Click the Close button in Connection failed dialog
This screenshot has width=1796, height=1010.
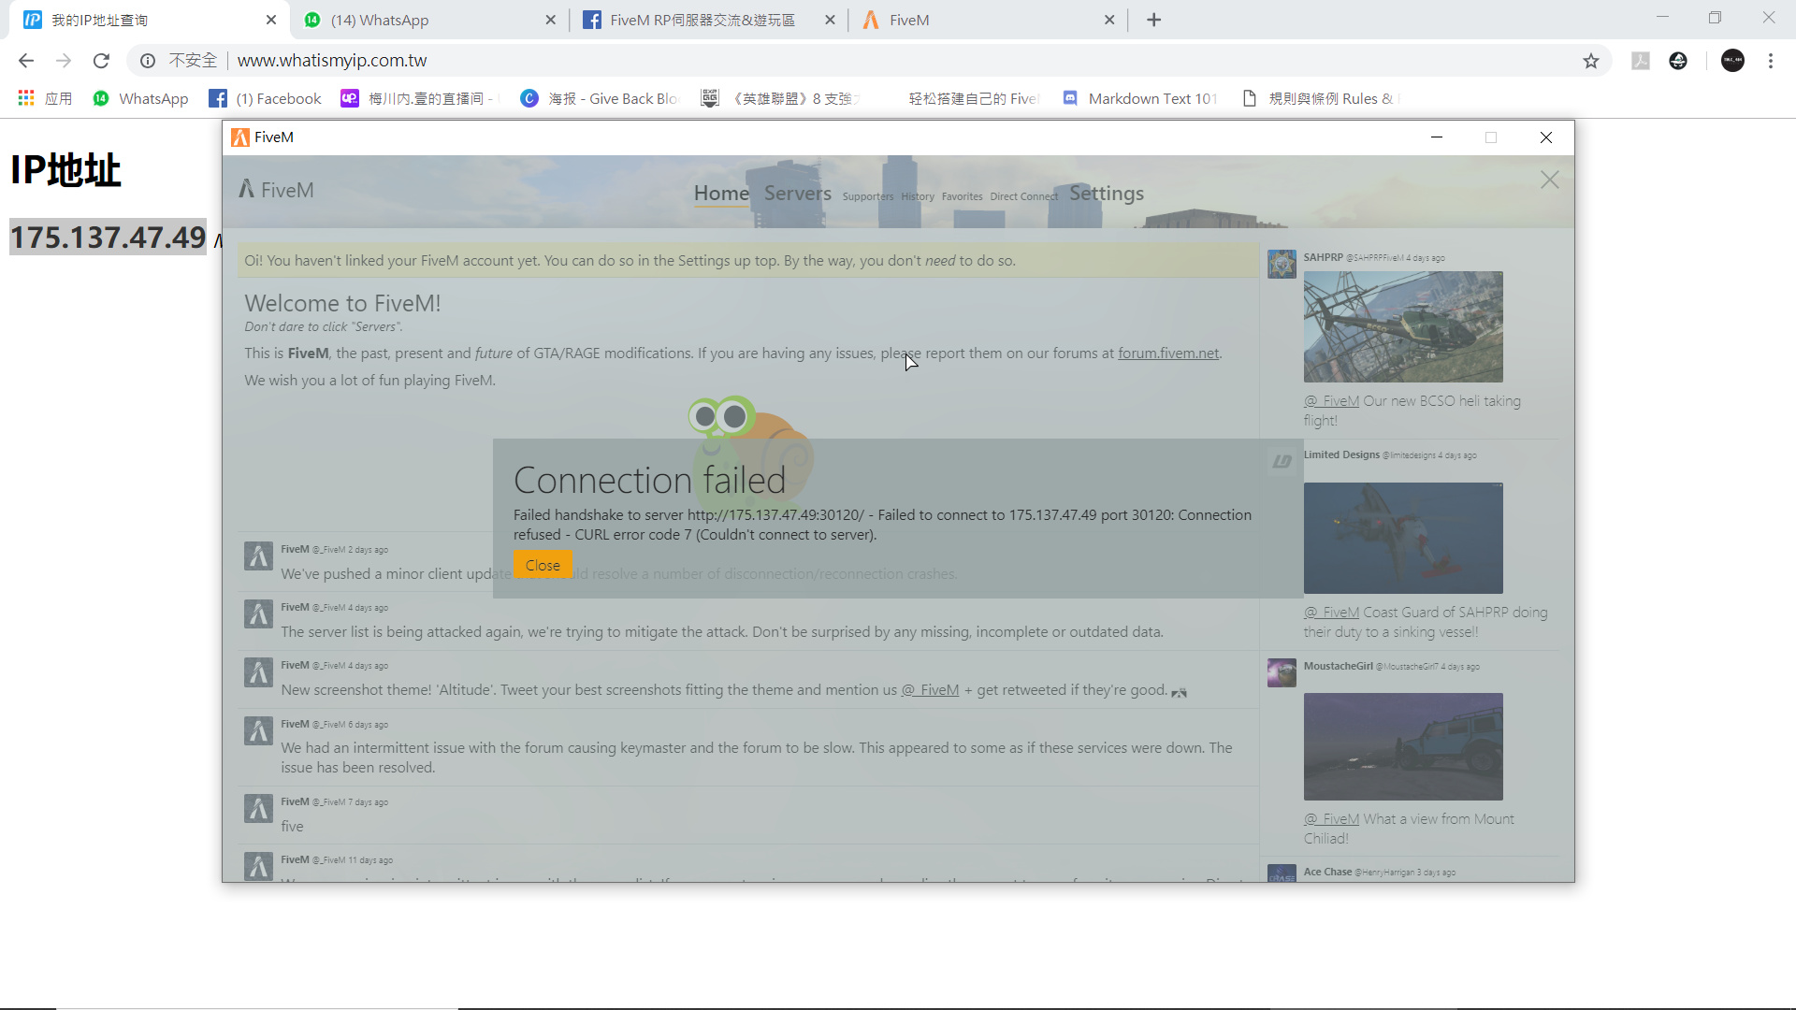543,565
